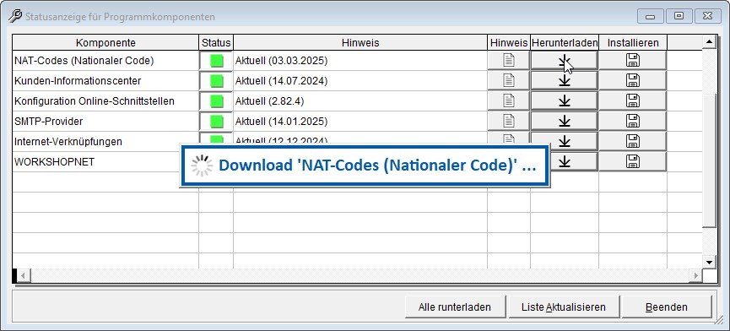The image size is (730, 331).
Task: Open the note document for NAT-Codes
Action: [508, 61]
